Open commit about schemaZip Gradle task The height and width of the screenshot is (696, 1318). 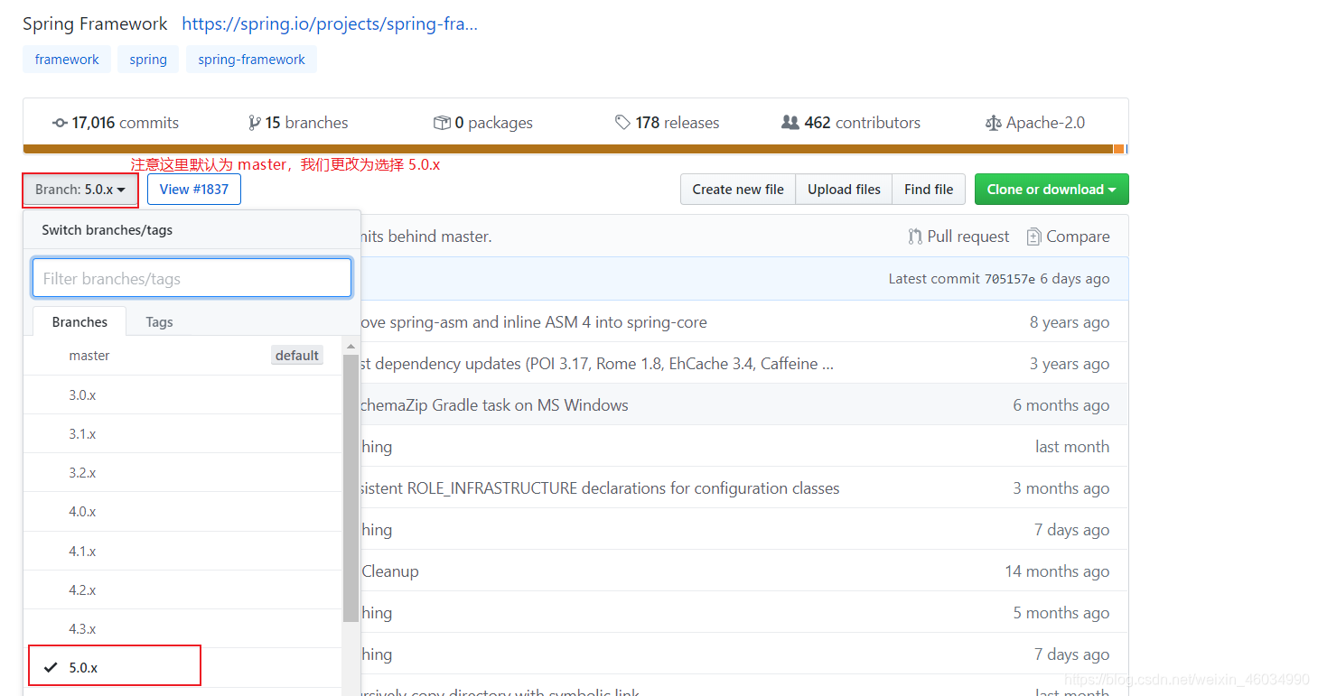pyautogui.click(x=494, y=405)
